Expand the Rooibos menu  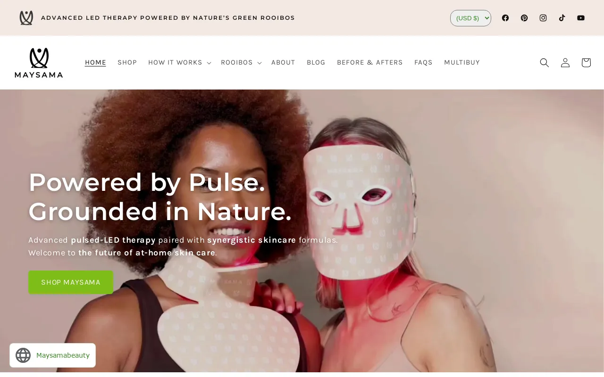pyautogui.click(x=241, y=63)
